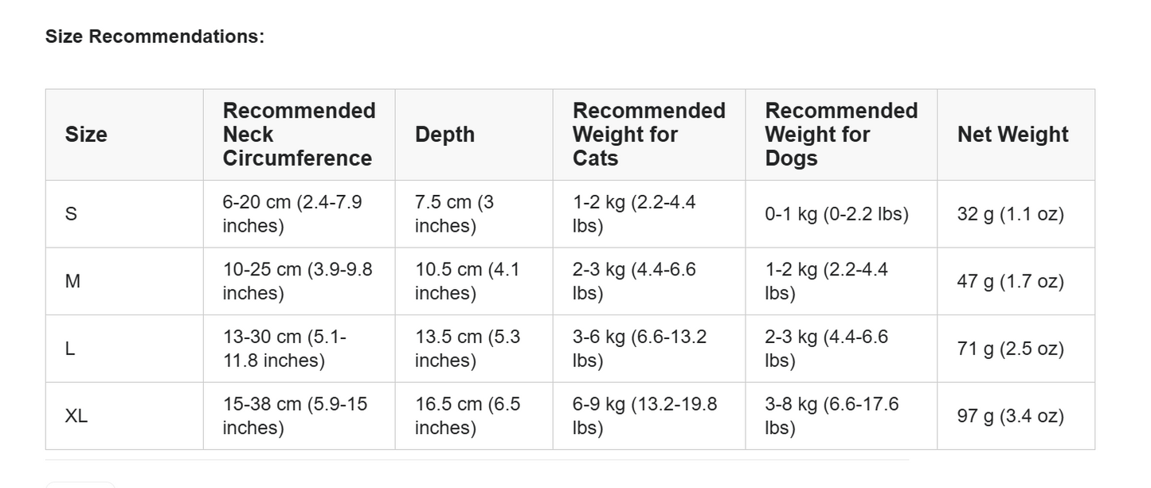Click the L size row label

(x=70, y=349)
